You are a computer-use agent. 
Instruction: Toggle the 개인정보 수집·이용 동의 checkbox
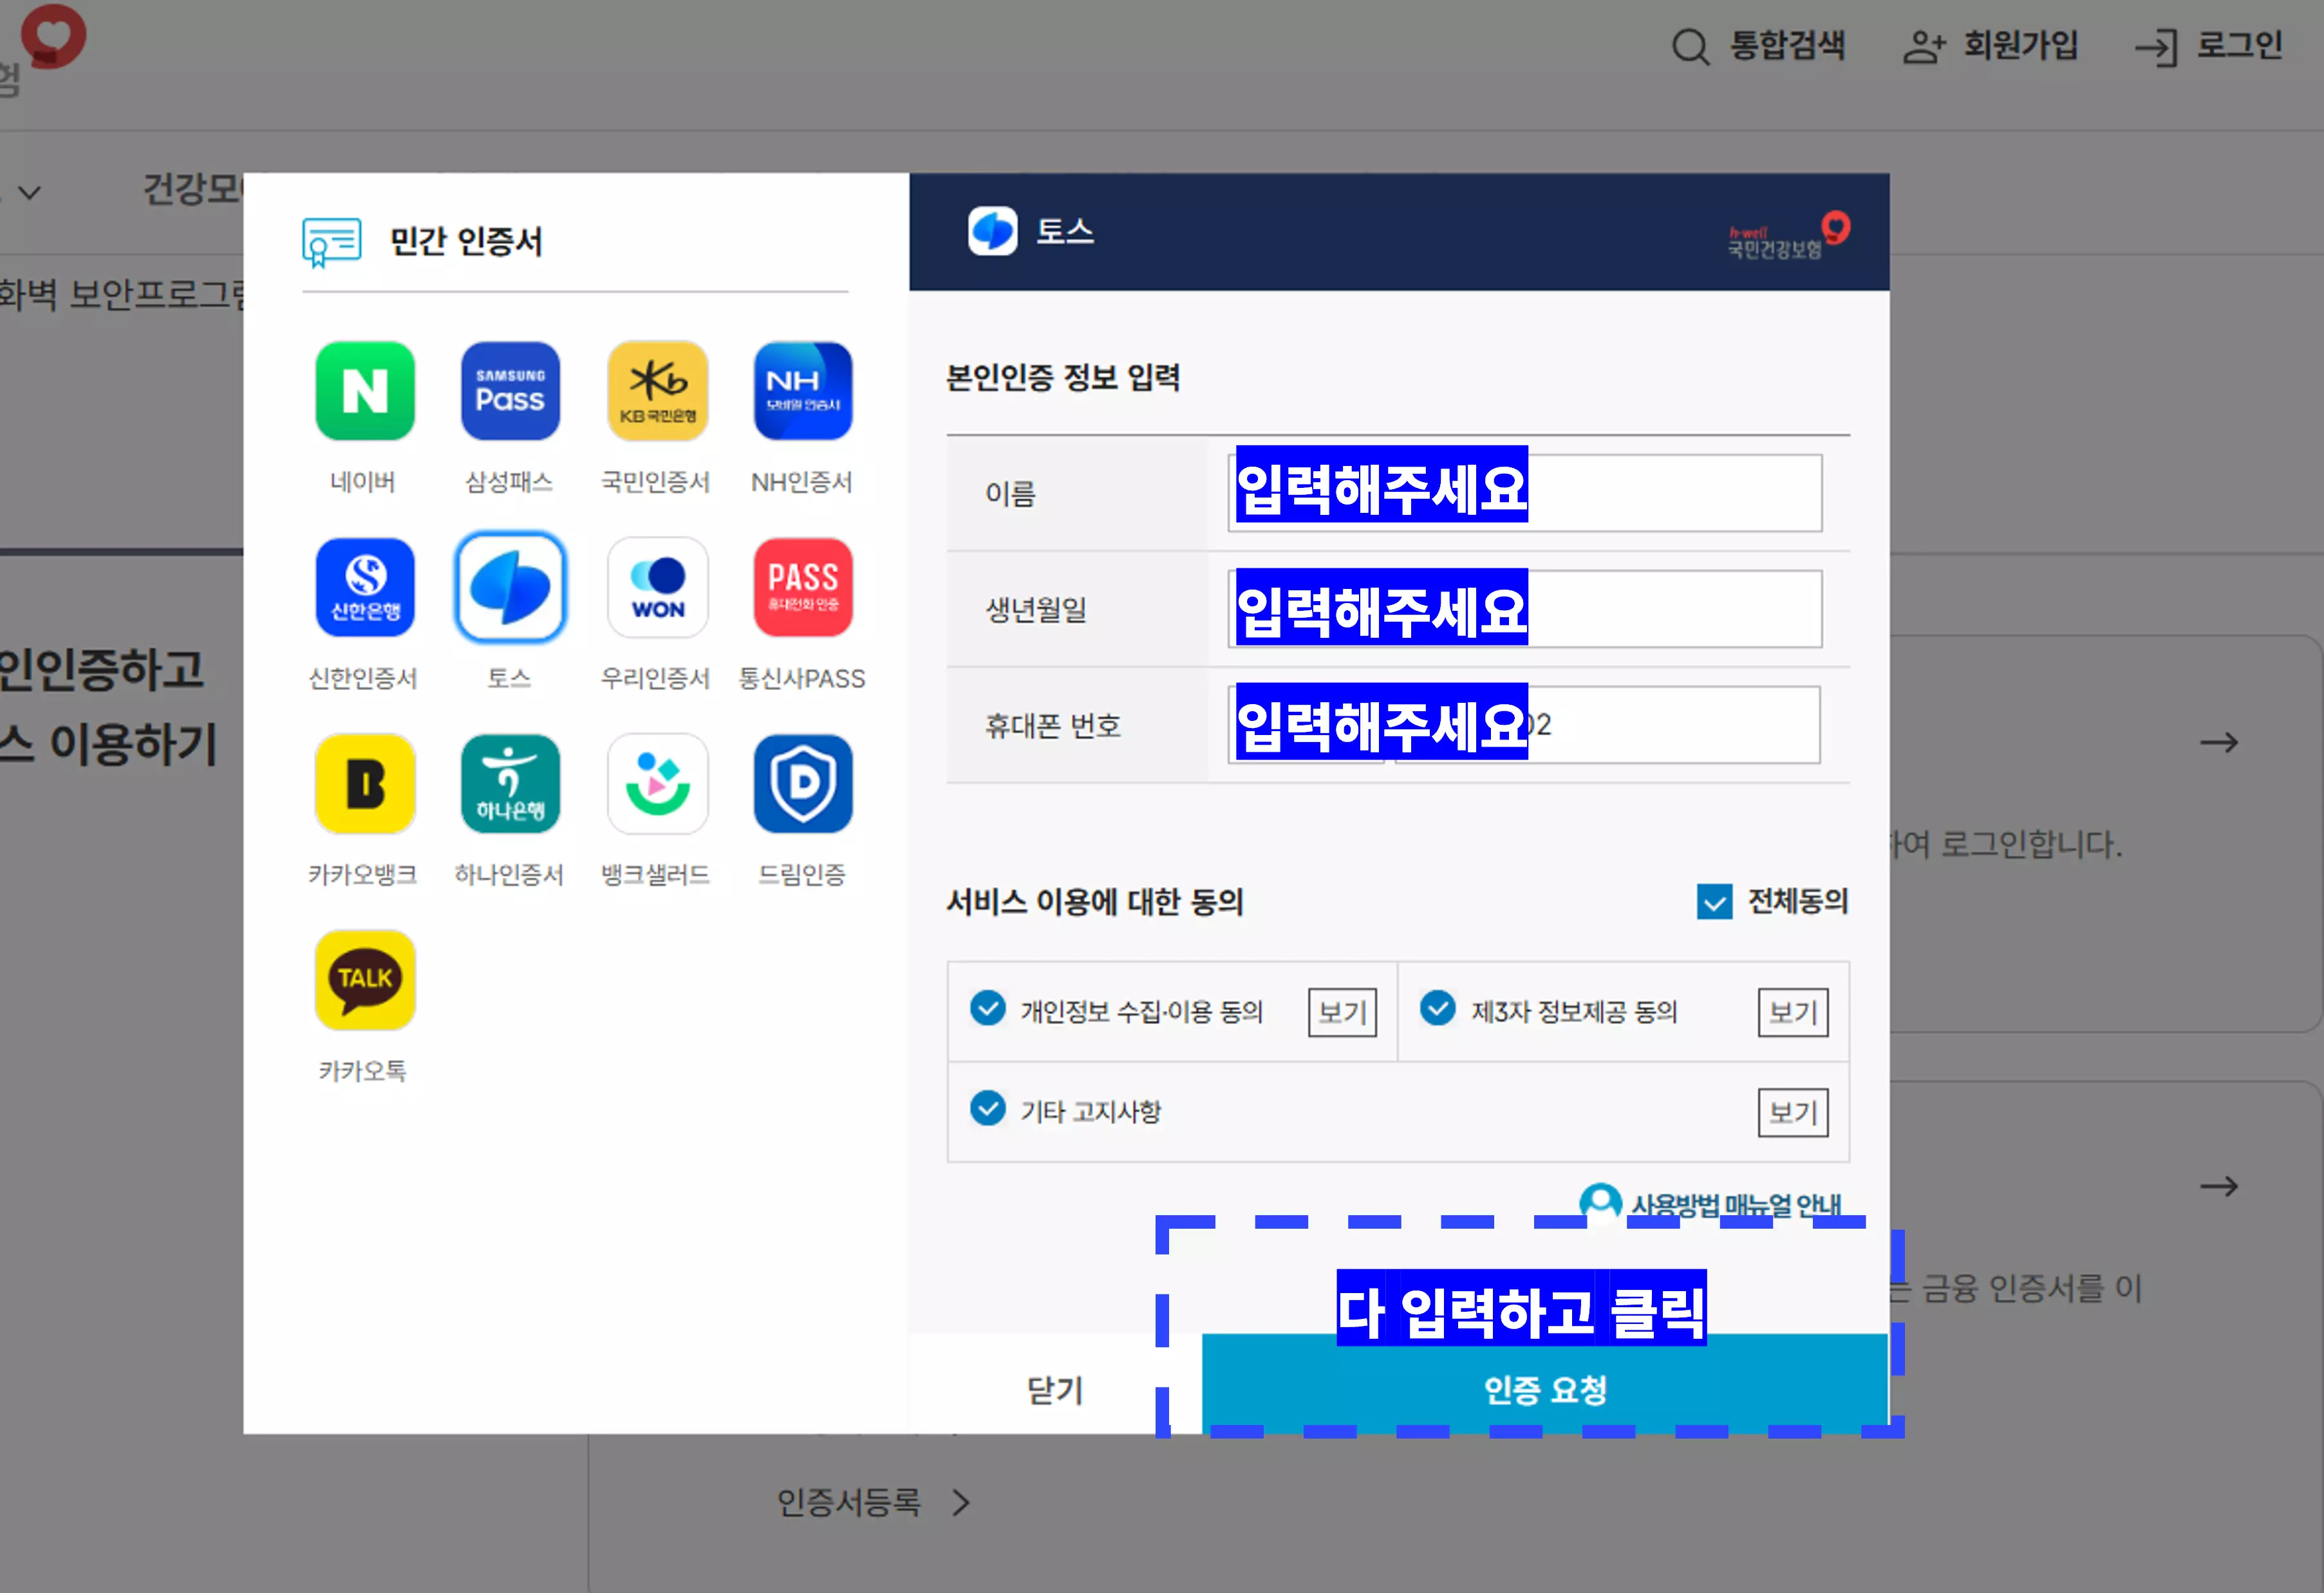point(987,1010)
